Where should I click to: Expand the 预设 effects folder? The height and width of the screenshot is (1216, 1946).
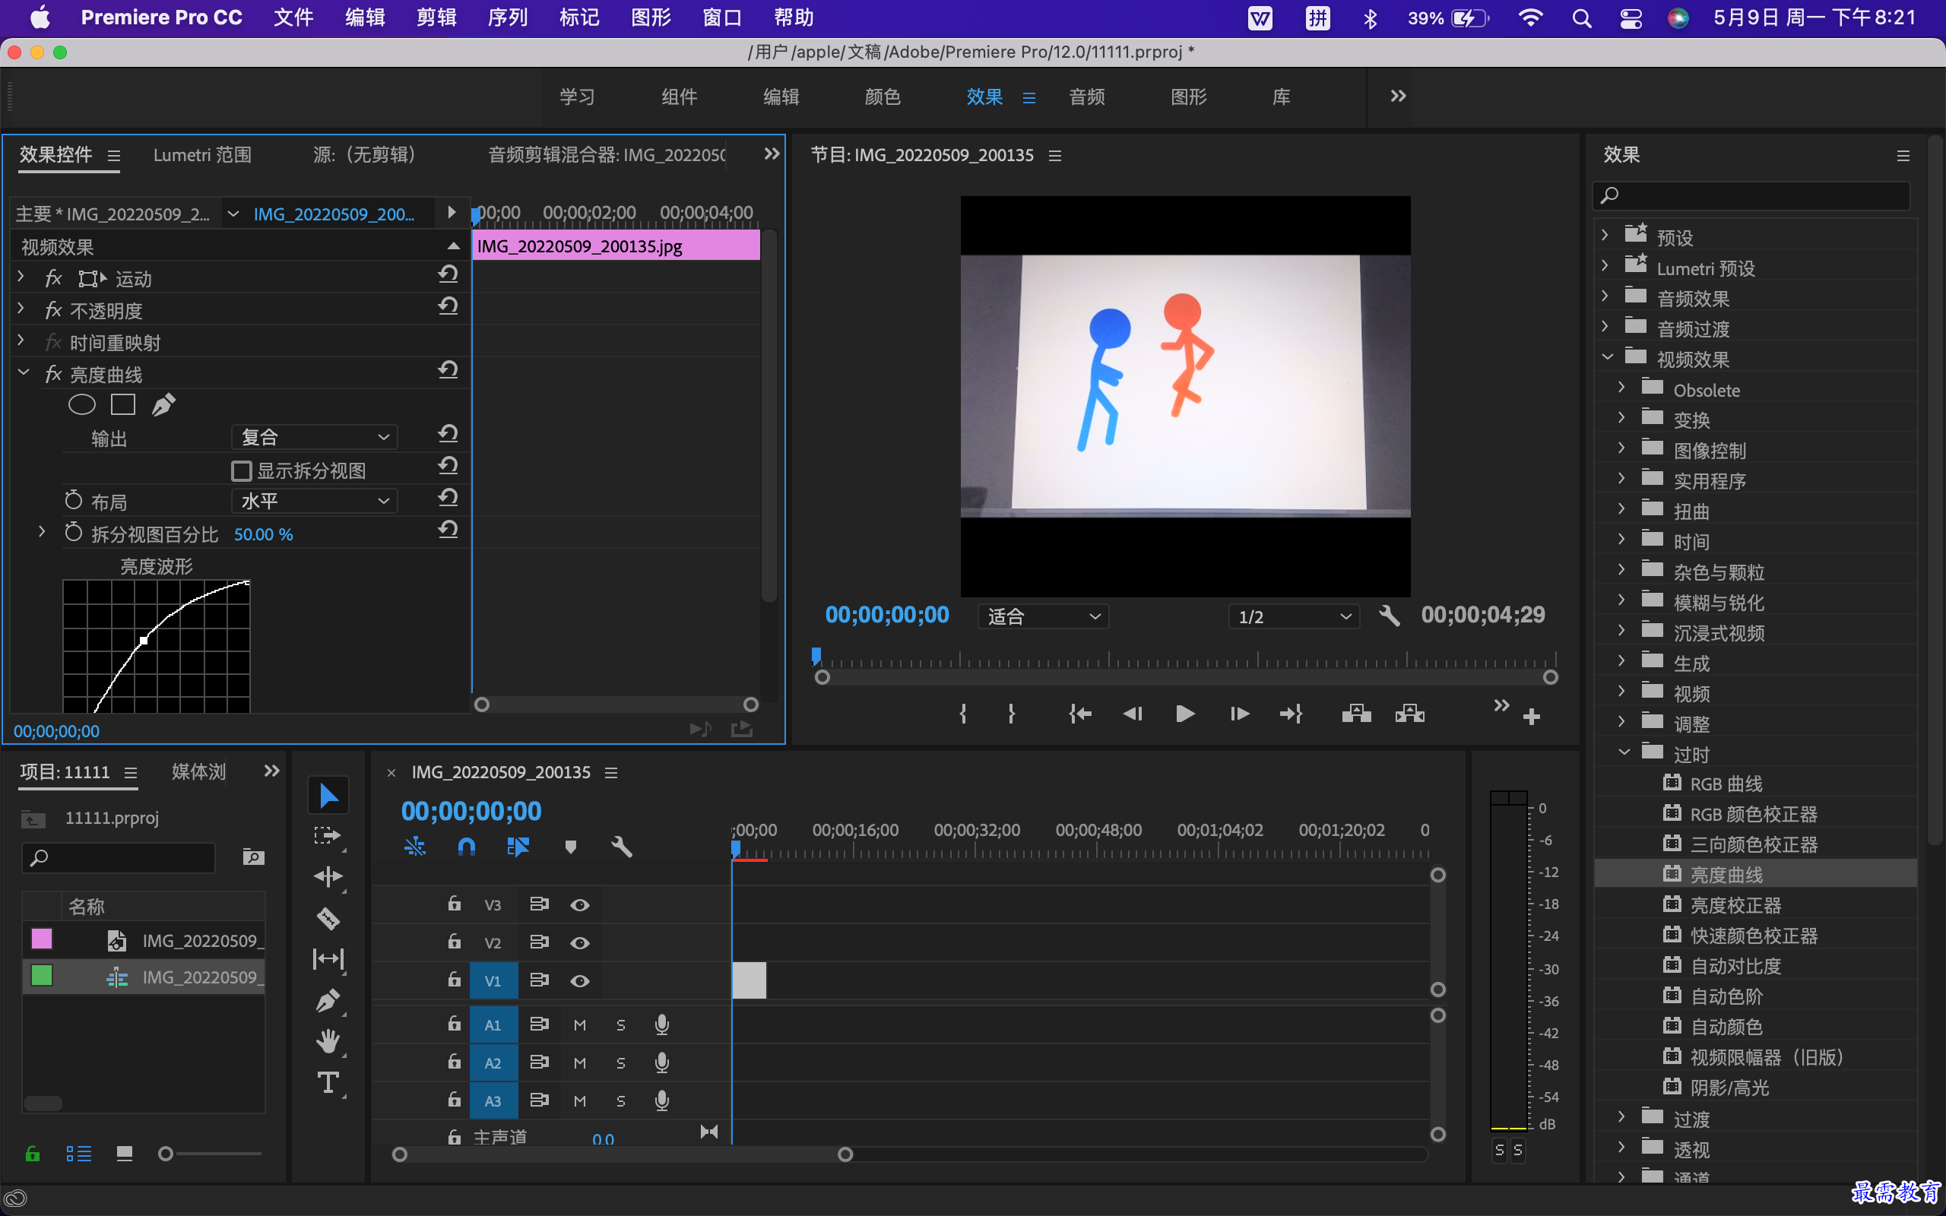[1605, 235]
